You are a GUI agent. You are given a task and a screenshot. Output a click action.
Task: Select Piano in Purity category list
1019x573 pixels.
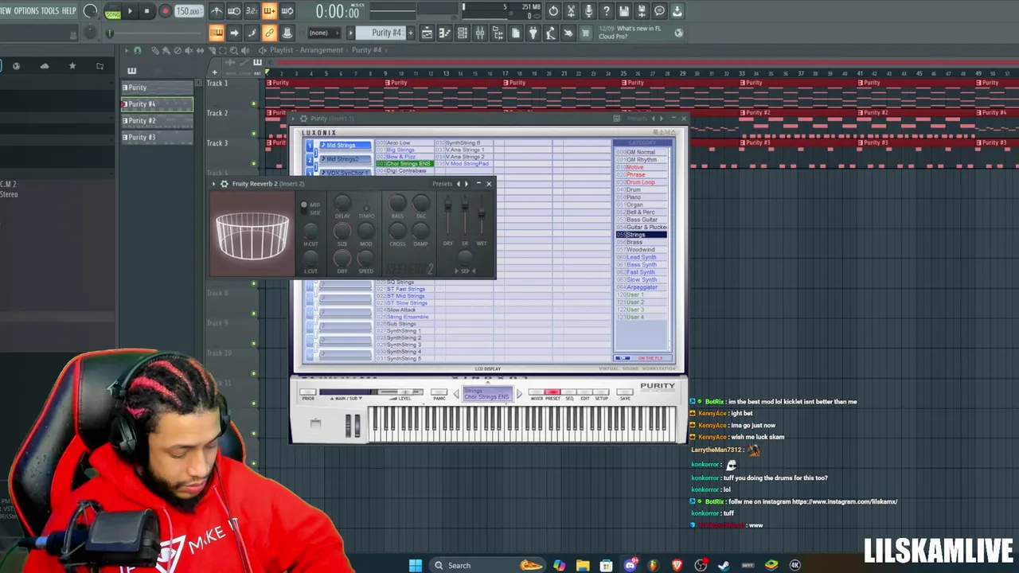641,197
